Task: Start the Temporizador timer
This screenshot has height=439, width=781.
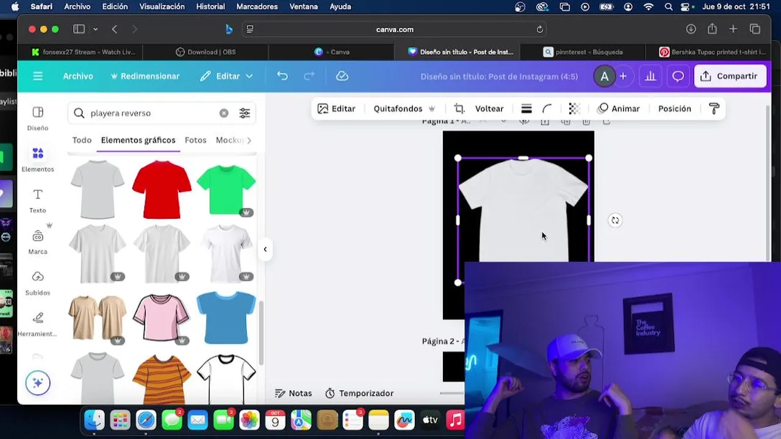Action: coord(359,393)
